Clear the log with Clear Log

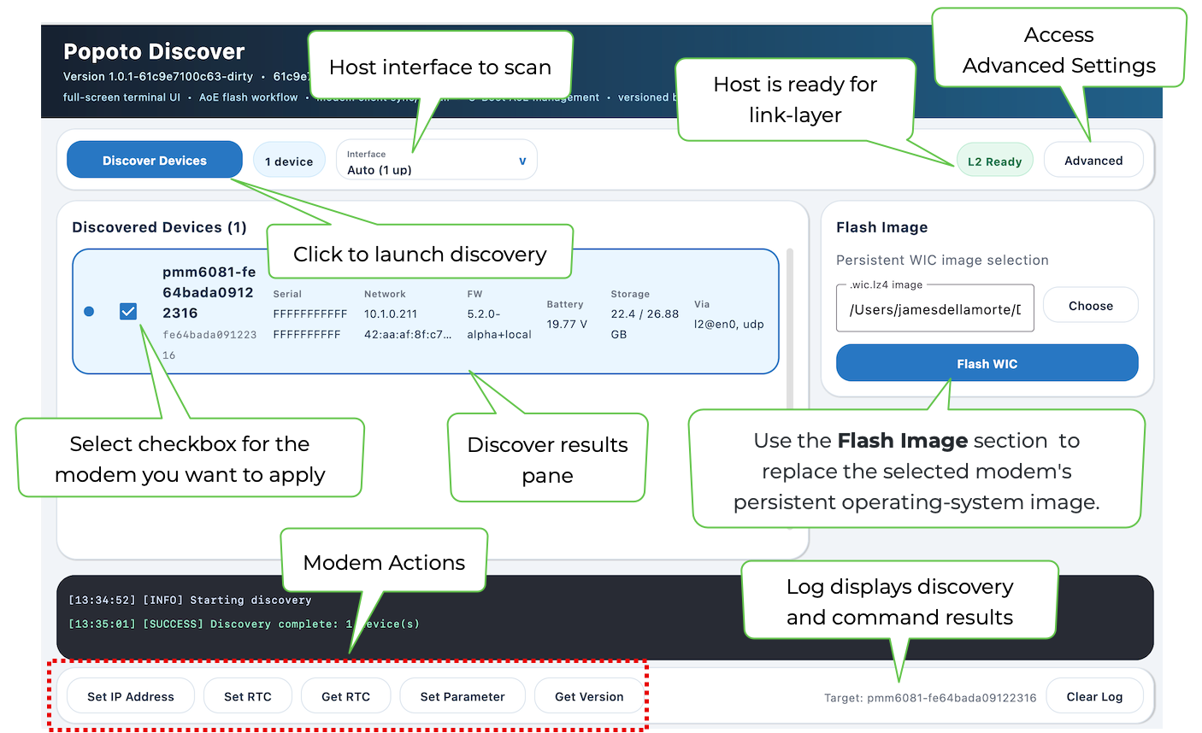tap(1094, 696)
